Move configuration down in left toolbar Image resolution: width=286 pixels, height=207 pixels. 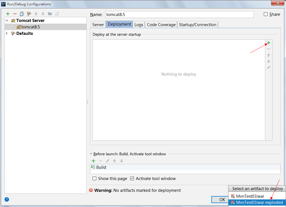(x=43, y=14)
